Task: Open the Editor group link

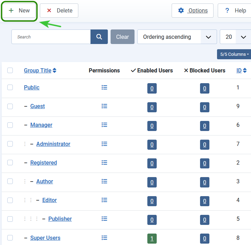Action: 50,200
